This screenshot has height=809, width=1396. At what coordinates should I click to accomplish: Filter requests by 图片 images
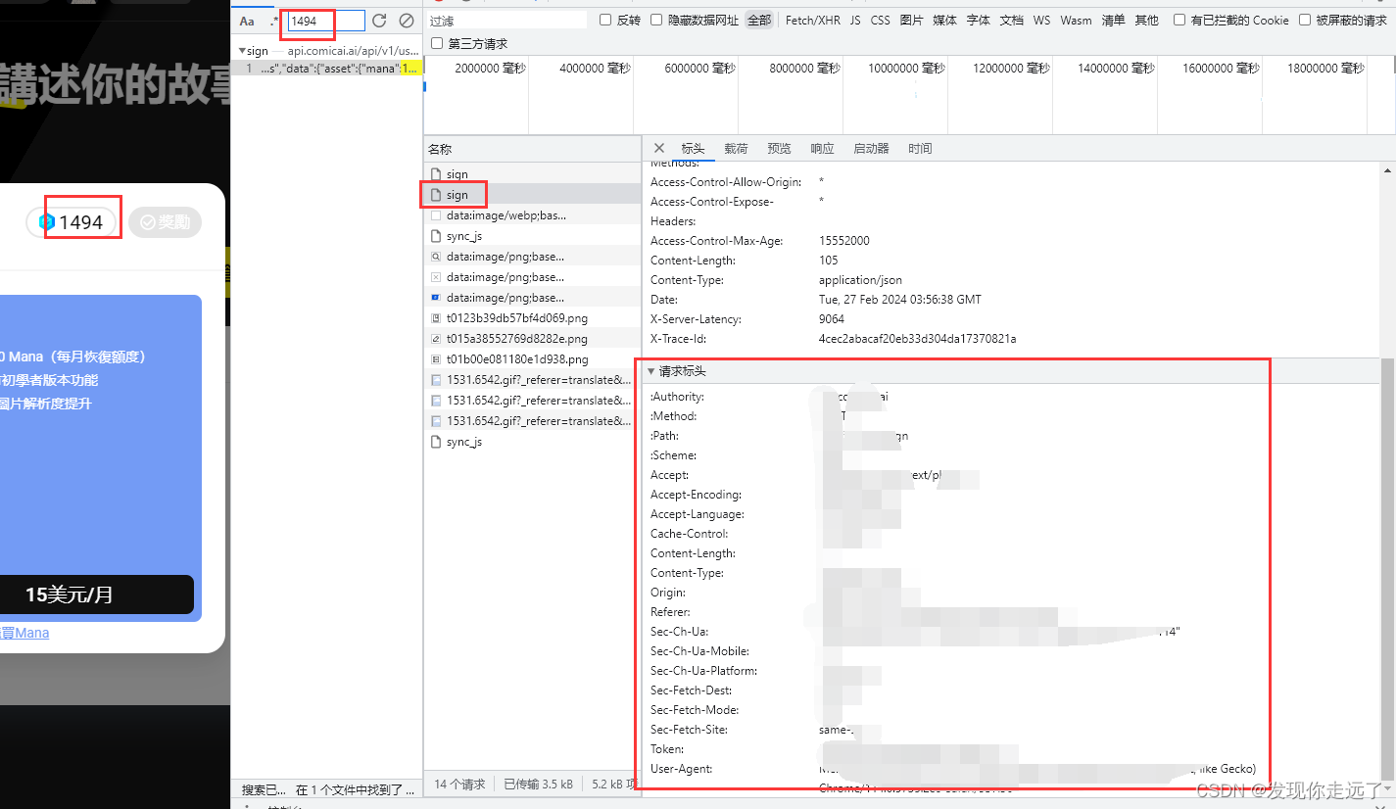pos(911,20)
